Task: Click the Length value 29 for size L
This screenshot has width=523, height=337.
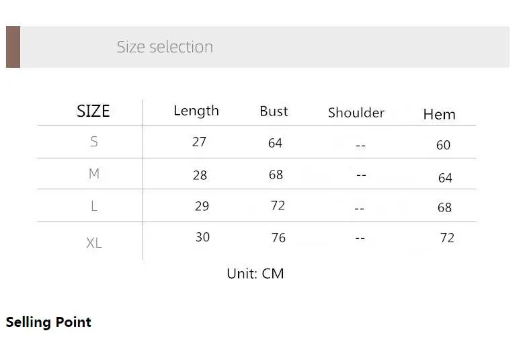Action: 202,206
